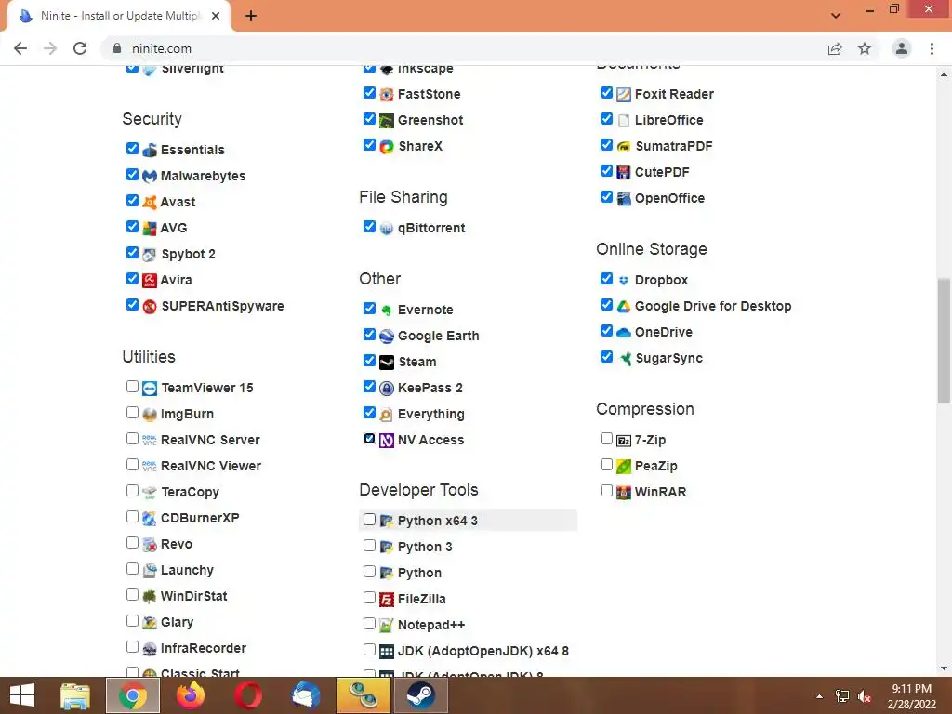This screenshot has width=952, height=714.
Task: Bookmark this page with the star
Action: pos(865,48)
